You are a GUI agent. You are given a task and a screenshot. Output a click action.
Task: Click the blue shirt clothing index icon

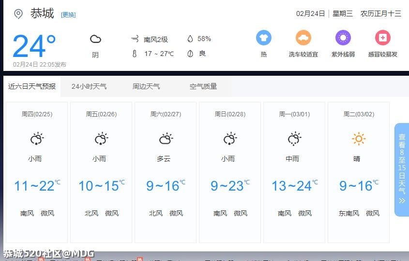click(x=263, y=38)
